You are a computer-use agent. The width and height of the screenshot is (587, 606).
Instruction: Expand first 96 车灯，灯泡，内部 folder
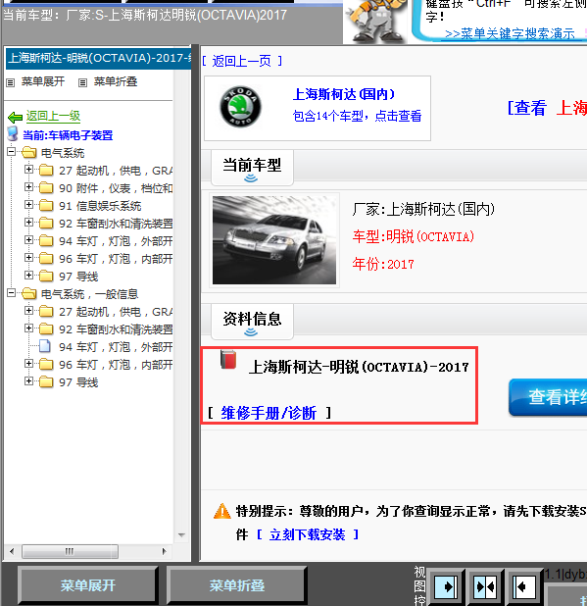pos(28,257)
